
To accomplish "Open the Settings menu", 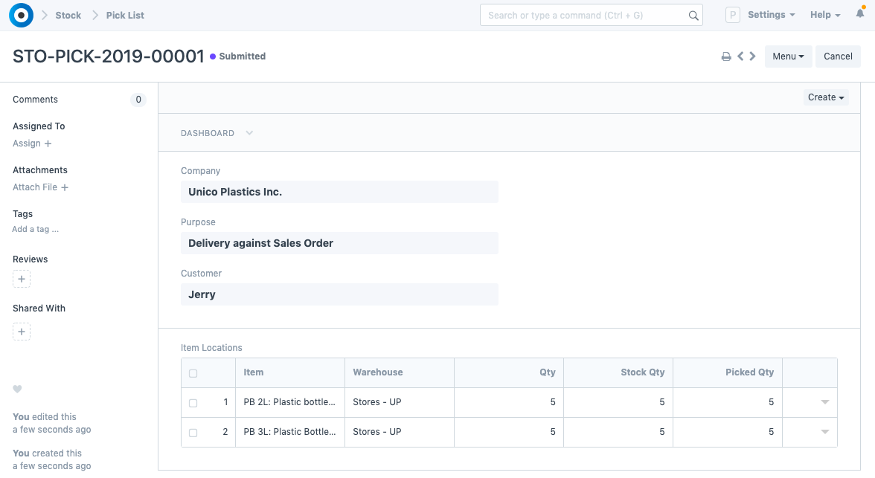I will tap(771, 15).
